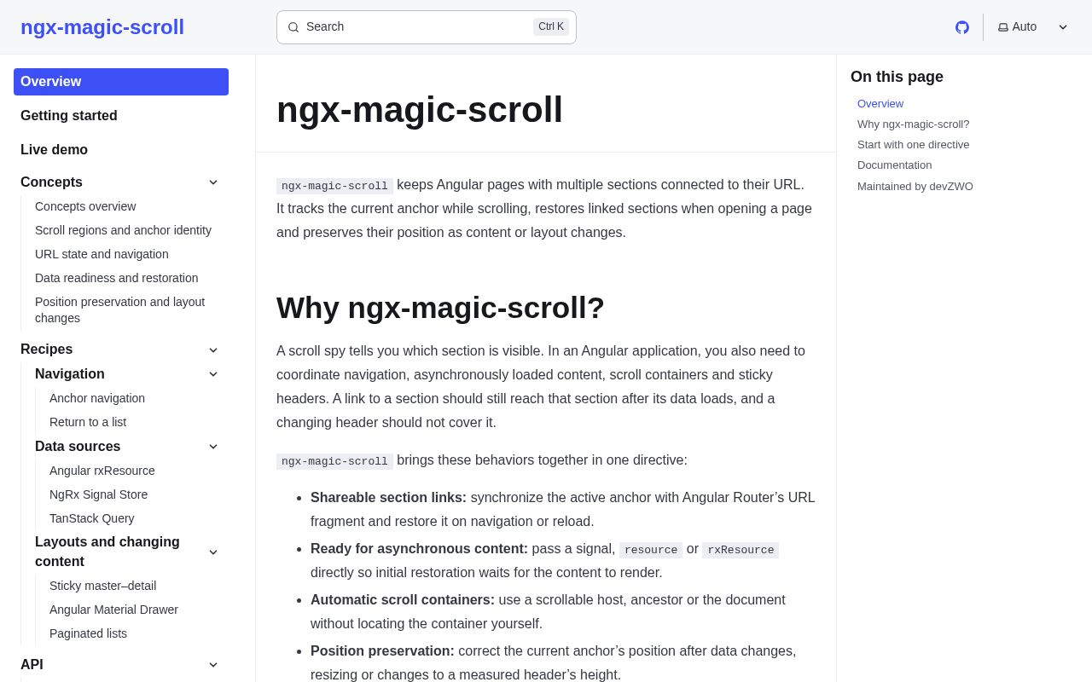Click the search magnifier icon
The height and width of the screenshot is (682, 1092).
(x=293, y=27)
